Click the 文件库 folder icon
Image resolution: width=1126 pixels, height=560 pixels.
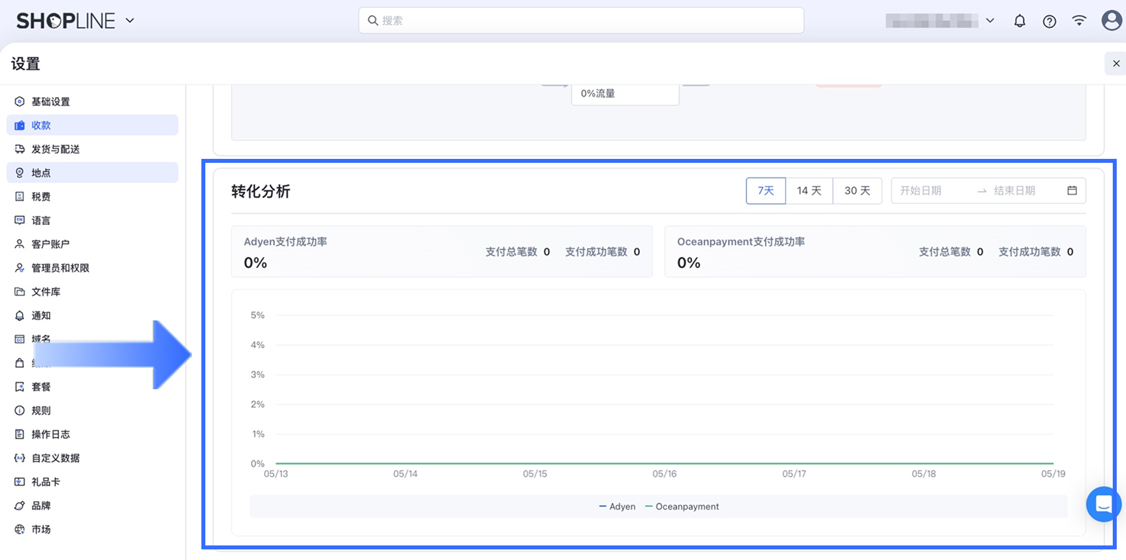coord(20,292)
